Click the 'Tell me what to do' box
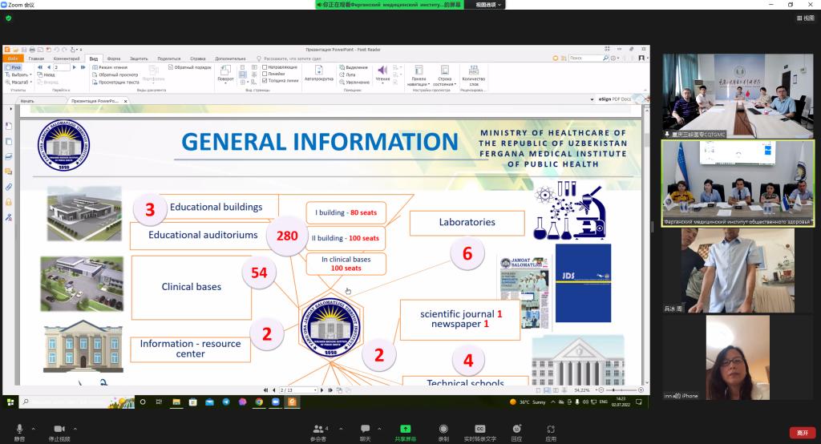 point(292,59)
